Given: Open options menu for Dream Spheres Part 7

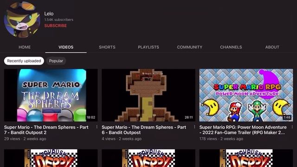Looking at the screenshot, I should tap(97, 127).
